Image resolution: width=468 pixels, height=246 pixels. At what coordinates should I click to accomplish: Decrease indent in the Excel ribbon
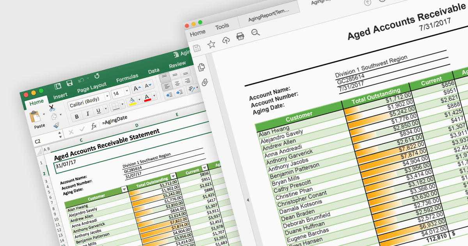169,95
